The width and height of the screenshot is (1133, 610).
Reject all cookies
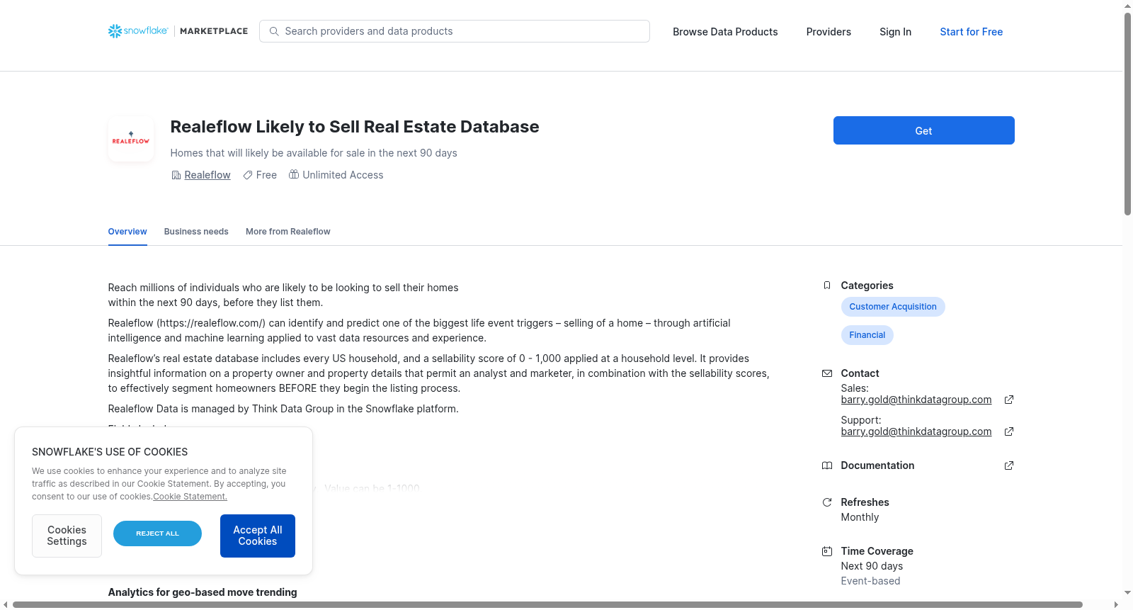(157, 533)
